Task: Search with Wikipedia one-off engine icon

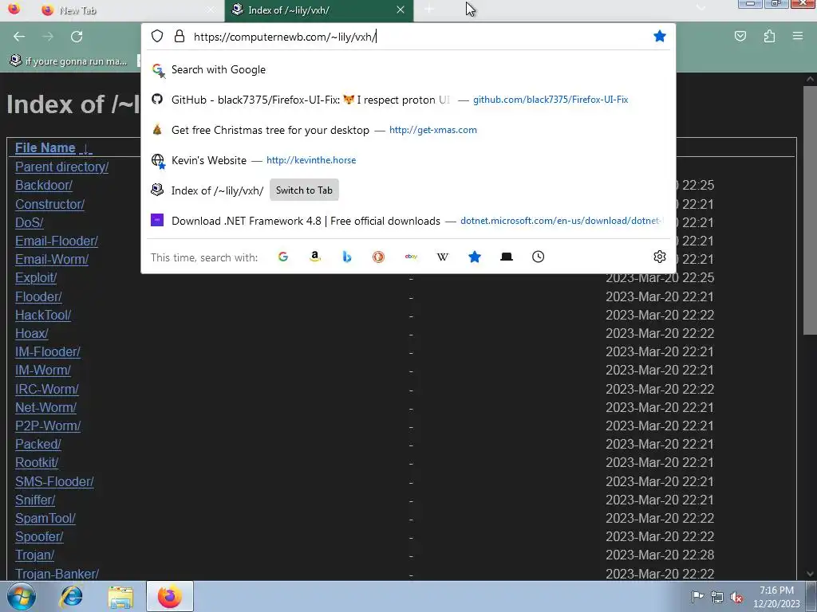Action: click(442, 257)
